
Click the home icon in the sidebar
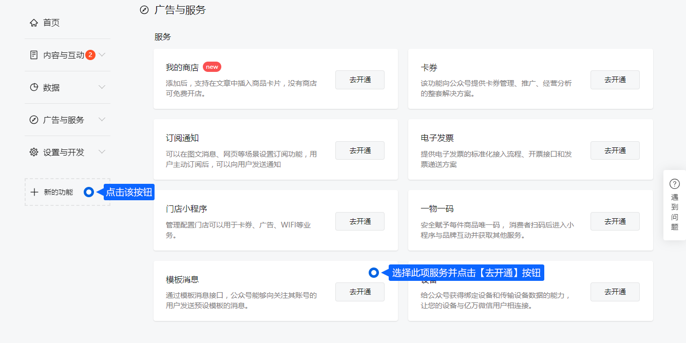click(x=34, y=23)
